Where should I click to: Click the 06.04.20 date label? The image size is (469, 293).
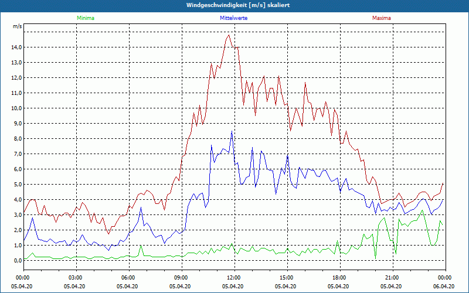point(444,286)
